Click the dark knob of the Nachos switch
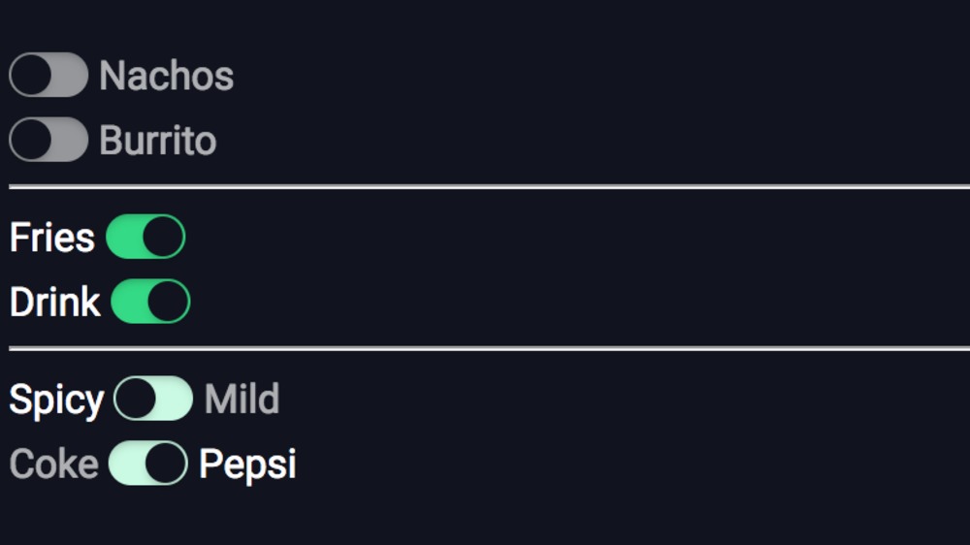Screen dimensions: 970x545 coord(32,76)
